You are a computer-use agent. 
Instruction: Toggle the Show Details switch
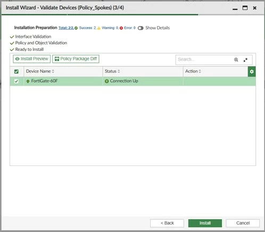(140, 28)
